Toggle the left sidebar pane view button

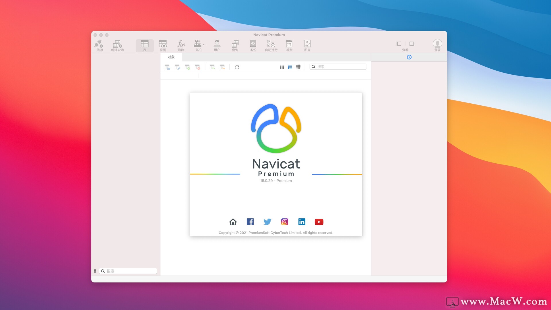(399, 44)
